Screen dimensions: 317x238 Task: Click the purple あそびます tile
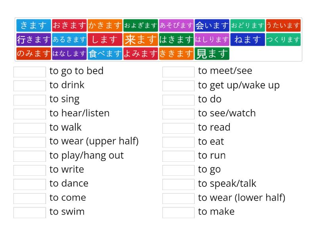tap(176, 26)
